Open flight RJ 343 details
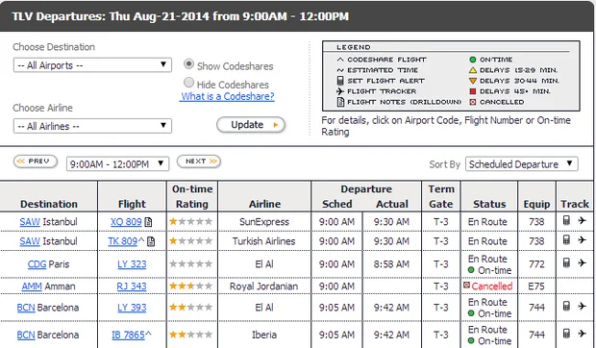Image resolution: width=596 pixels, height=348 pixels. (x=132, y=286)
